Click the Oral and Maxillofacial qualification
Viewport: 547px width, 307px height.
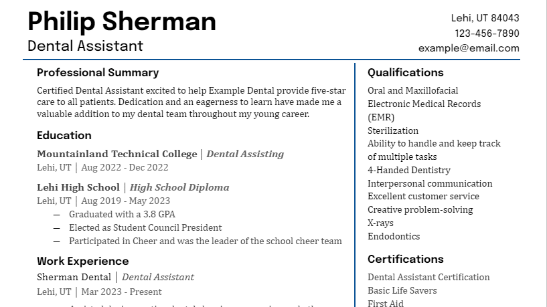click(x=412, y=90)
